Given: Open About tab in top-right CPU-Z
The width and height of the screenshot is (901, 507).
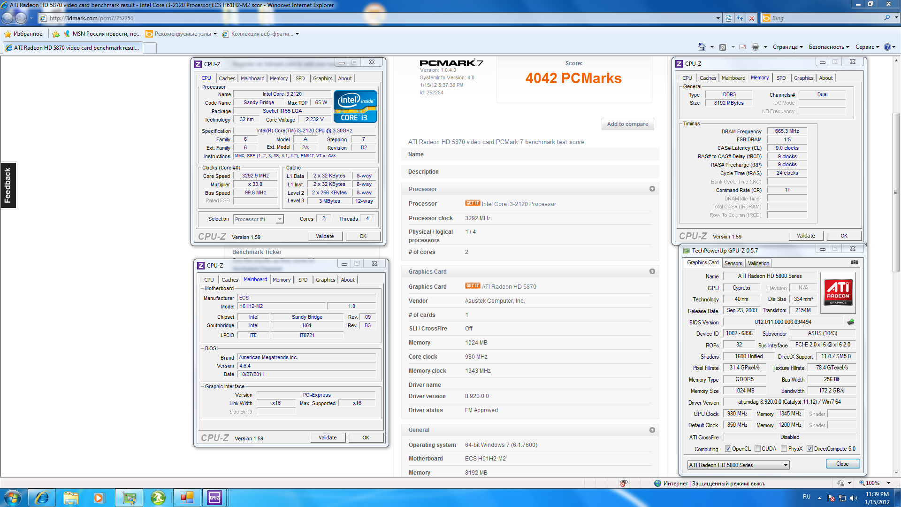Looking at the screenshot, I should pyautogui.click(x=826, y=78).
